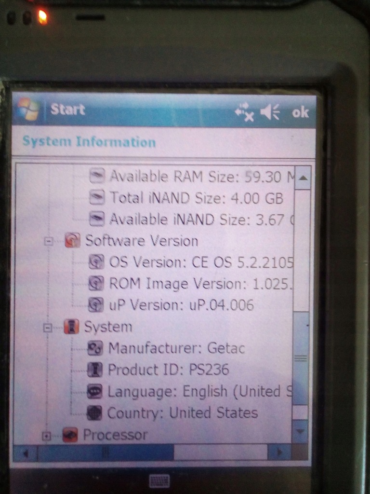Click the System node icon
370x494 pixels.
71,327
